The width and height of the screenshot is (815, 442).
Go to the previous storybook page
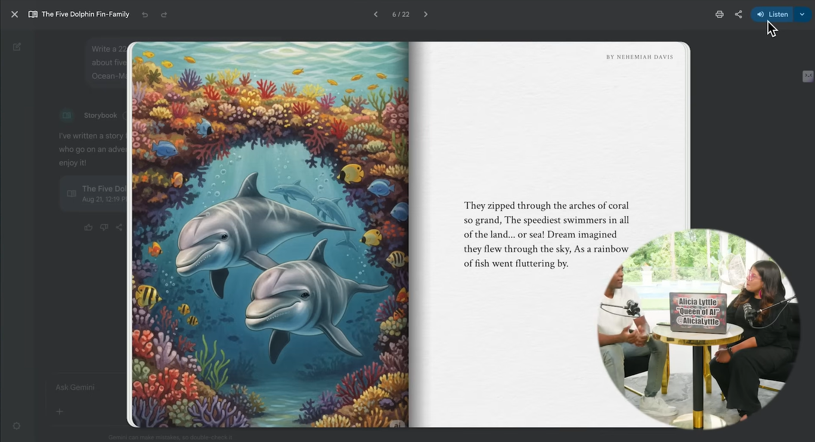pyautogui.click(x=376, y=14)
